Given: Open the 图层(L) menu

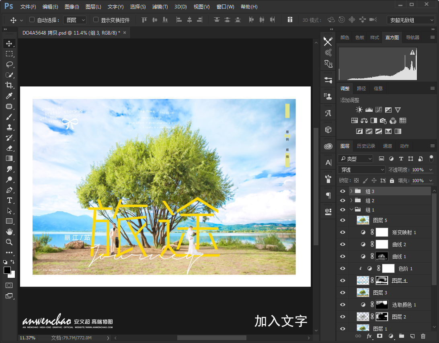Looking at the screenshot, I should (93, 7).
